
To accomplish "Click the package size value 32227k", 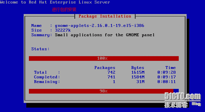I will click(x=63, y=30).
